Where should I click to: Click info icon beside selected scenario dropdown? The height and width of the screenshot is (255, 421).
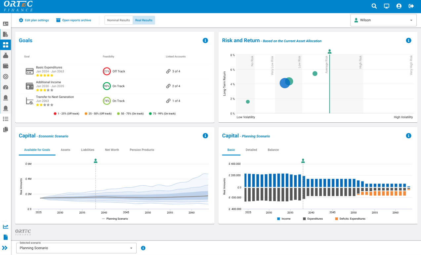143,248
